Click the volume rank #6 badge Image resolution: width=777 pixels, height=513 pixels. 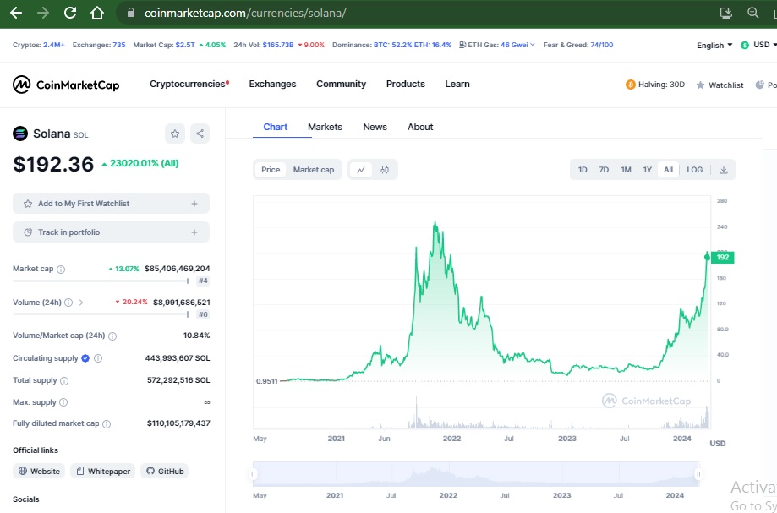pyautogui.click(x=203, y=314)
